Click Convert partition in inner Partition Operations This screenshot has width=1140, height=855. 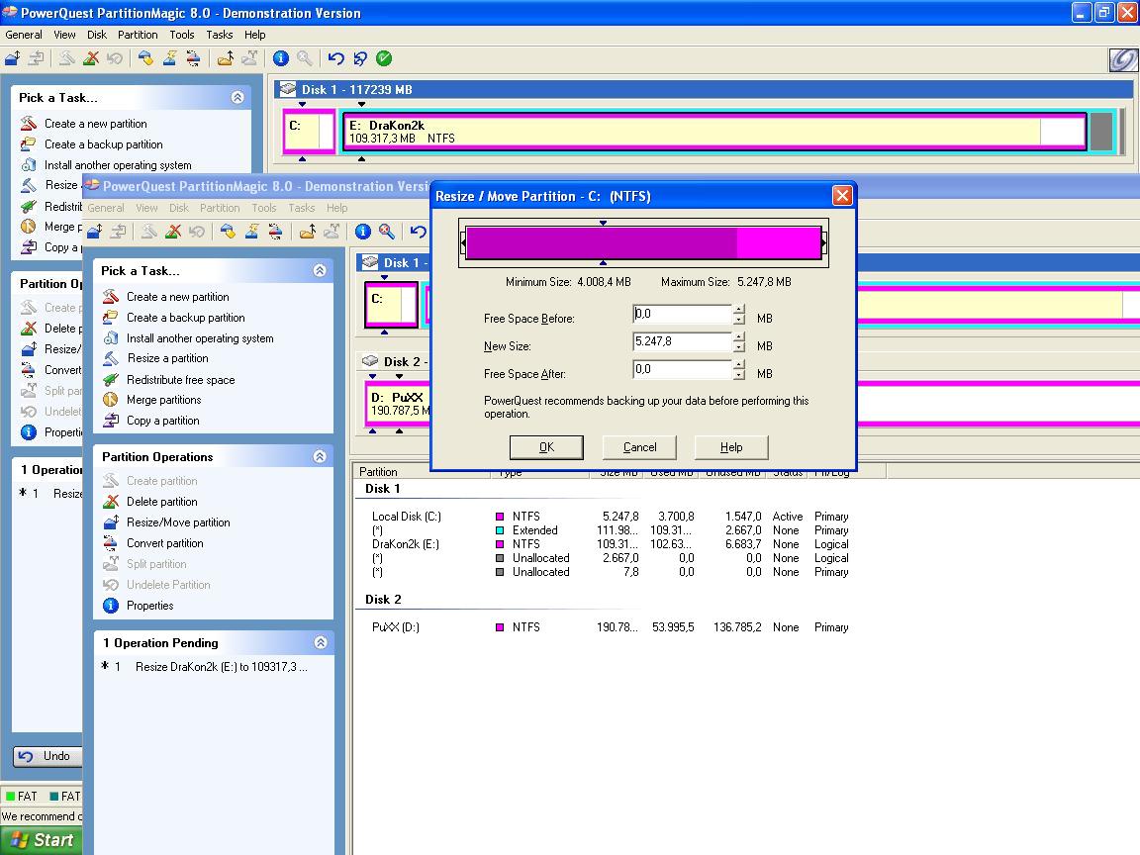[x=165, y=543]
